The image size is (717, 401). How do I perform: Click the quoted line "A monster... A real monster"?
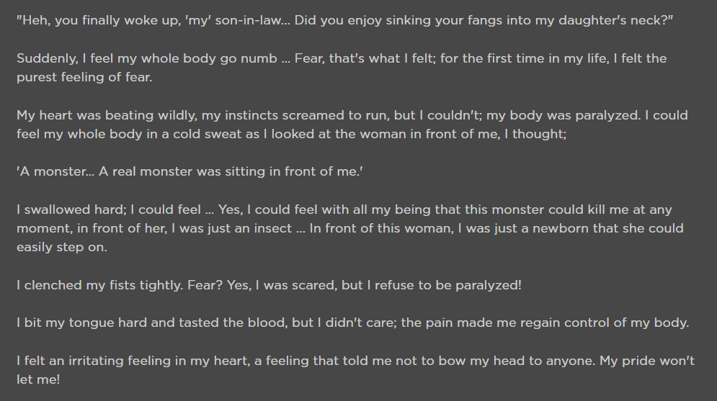click(x=190, y=172)
